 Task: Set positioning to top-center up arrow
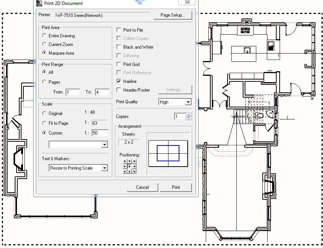(129, 161)
